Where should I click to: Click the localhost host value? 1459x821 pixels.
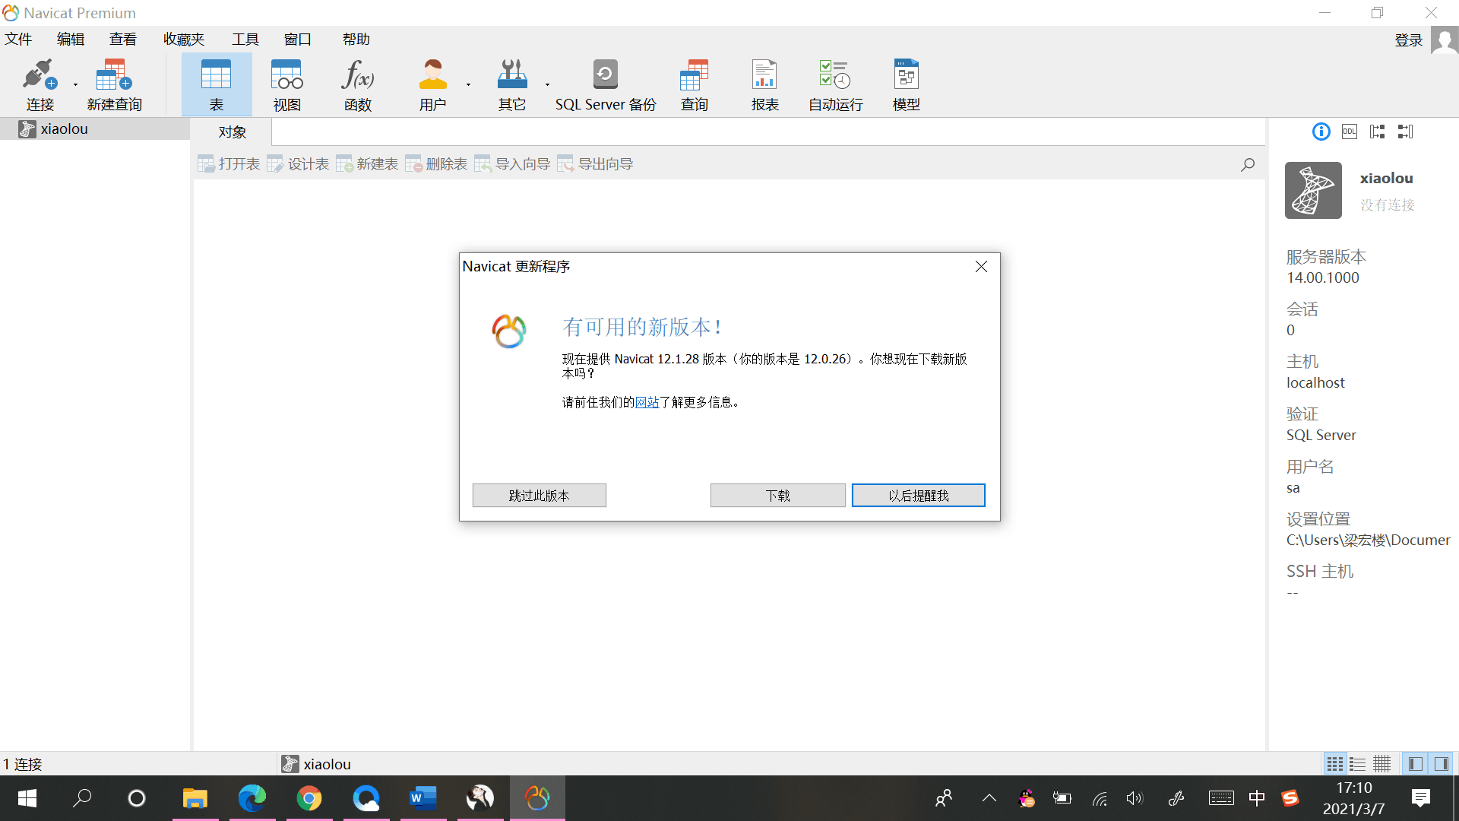pos(1315,382)
